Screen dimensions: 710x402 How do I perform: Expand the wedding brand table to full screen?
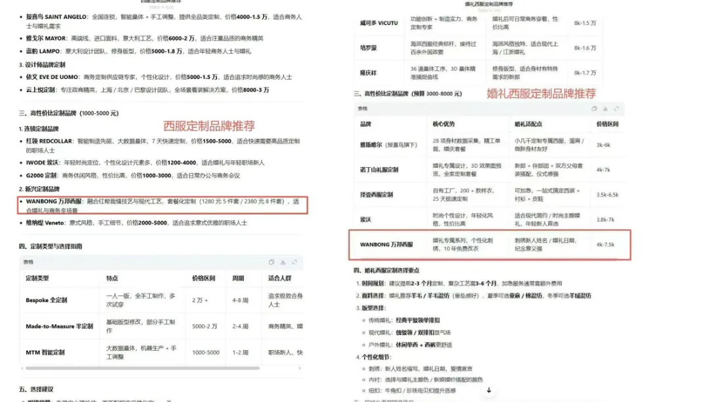tap(616, 109)
